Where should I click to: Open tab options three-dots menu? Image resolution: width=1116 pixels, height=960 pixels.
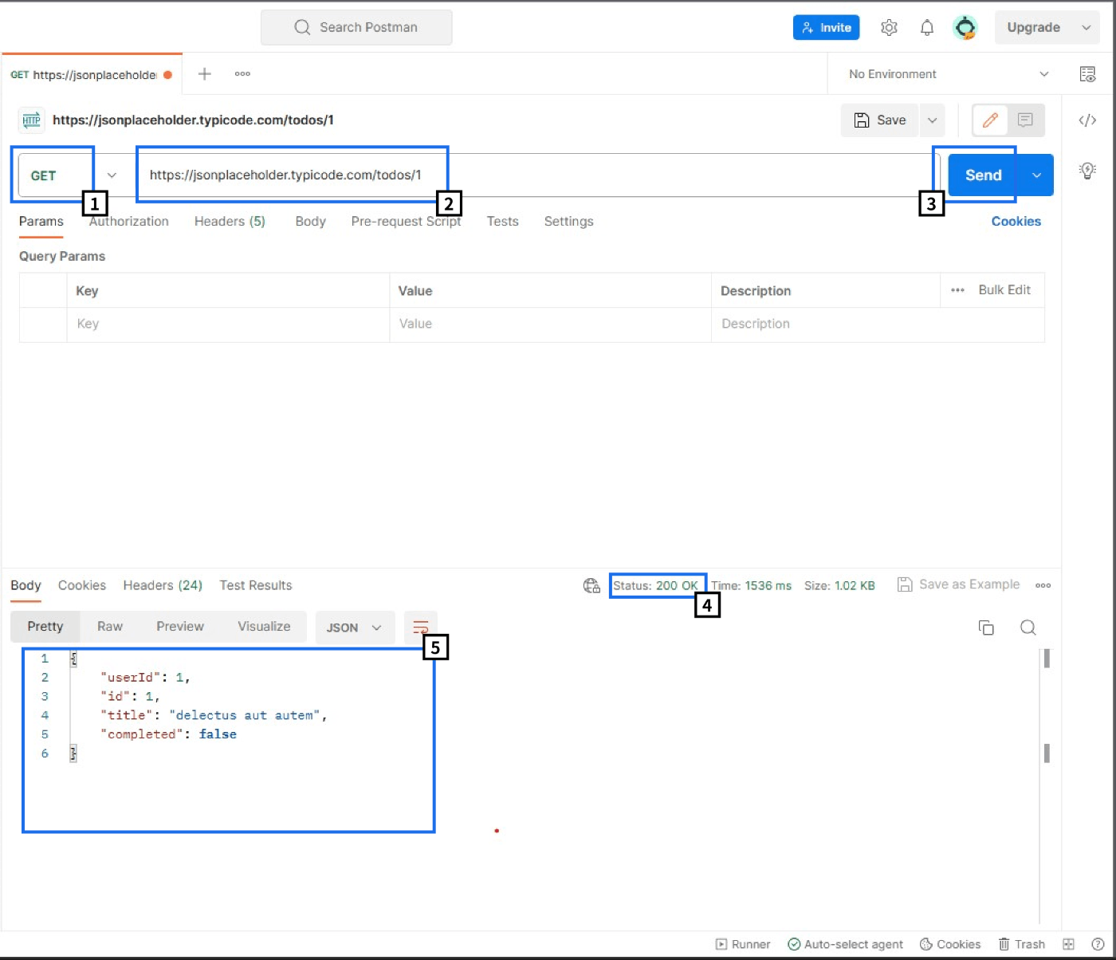(242, 73)
